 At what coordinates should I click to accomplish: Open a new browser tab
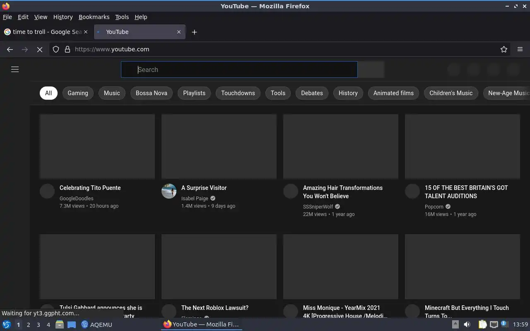(194, 32)
